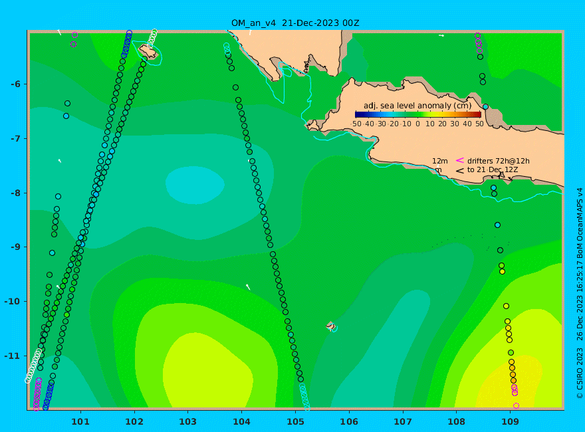
Task: Click the 'adj. sea level anomaly (cm)' label
Action: [417, 106]
